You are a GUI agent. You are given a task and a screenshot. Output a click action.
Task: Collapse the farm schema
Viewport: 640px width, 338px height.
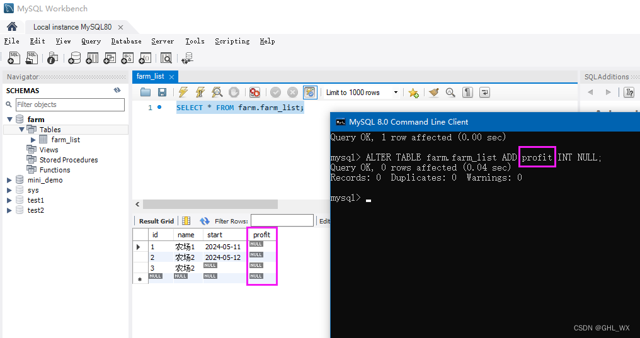[x=10, y=120]
